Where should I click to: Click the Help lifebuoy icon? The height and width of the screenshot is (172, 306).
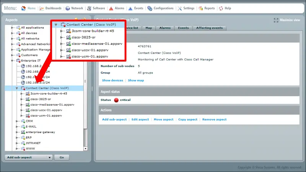[221, 8]
